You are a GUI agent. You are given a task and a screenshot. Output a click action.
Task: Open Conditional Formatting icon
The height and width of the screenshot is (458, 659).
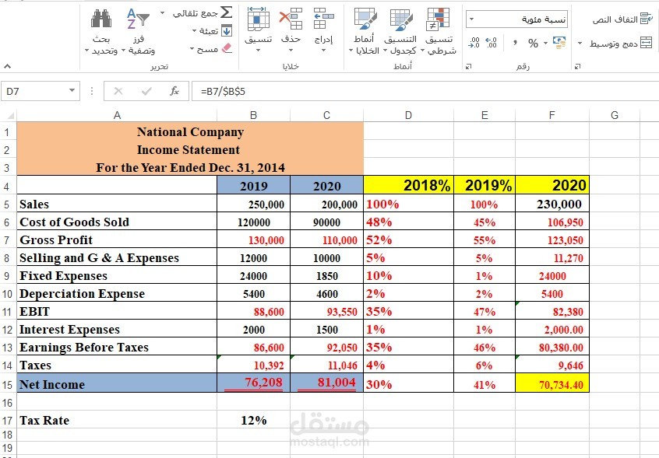click(438, 19)
